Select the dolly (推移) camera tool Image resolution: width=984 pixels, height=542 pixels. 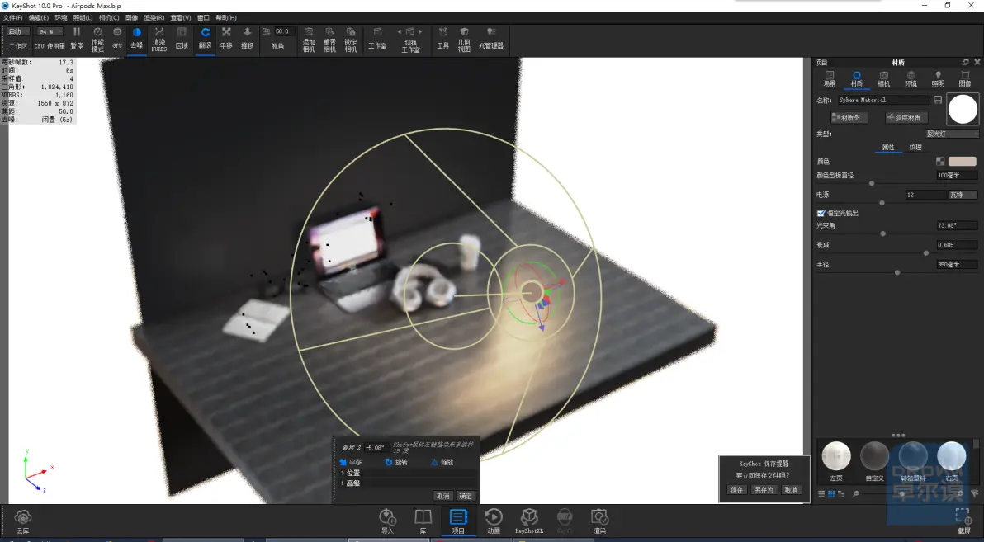tap(248, 38)
